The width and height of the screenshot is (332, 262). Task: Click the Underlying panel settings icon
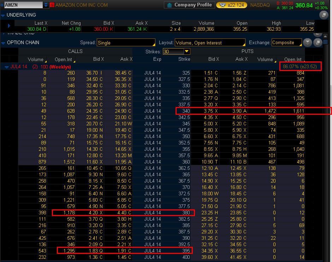(x=323, y=15)
